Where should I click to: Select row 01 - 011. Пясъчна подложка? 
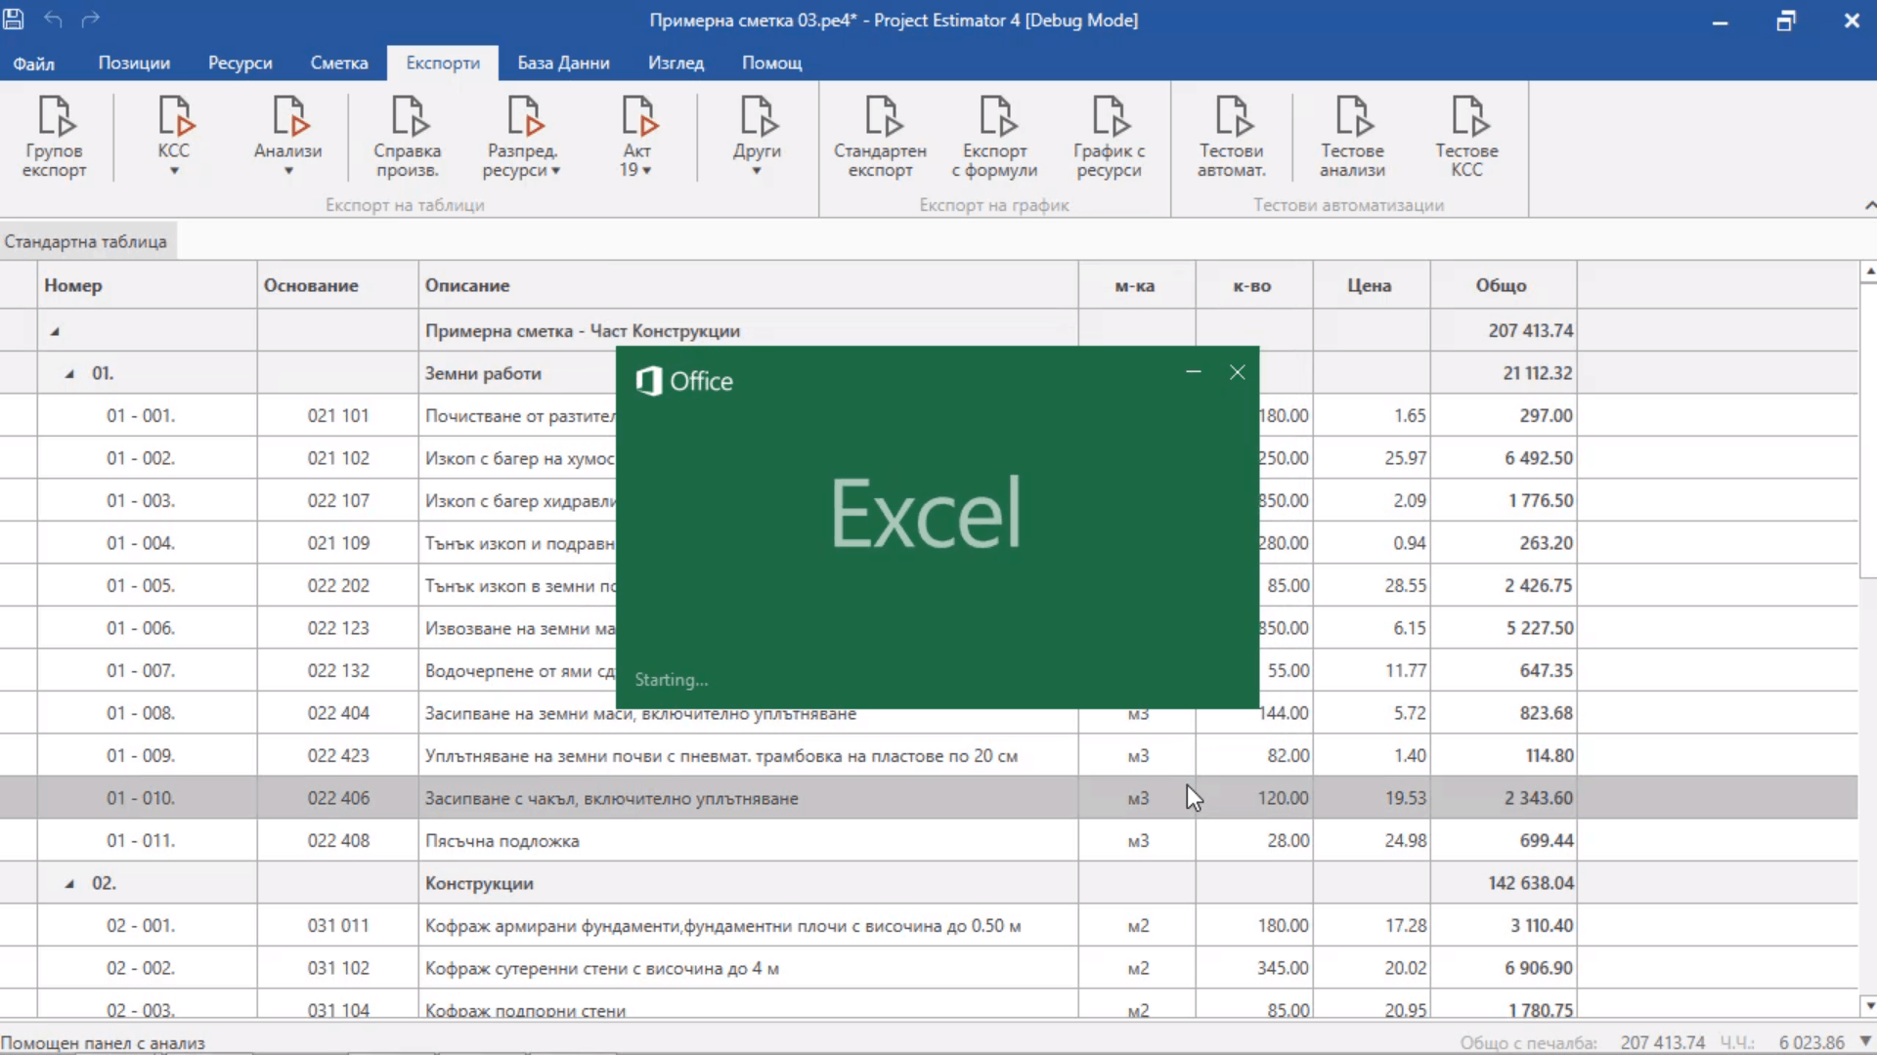click(x=929, y=841)
